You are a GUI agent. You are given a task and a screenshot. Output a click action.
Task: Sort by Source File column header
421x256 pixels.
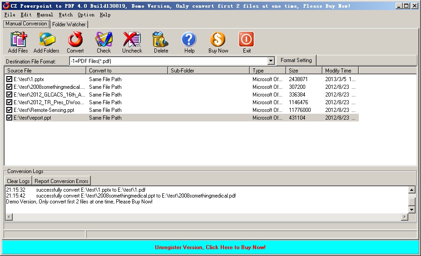click(45, 70)
